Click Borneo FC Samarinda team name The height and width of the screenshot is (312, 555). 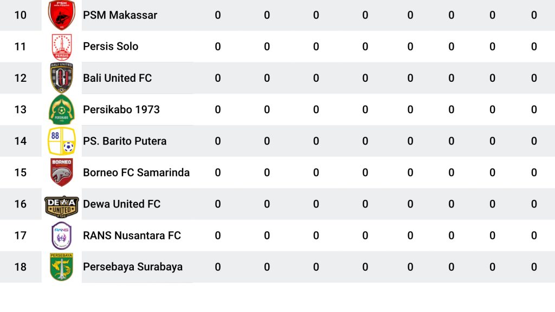pyautogui.click(x=136, y=172)
